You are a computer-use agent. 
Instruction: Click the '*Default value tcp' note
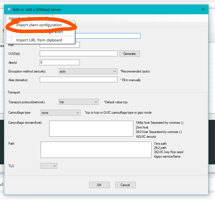pyautogui.click(x=116, y=102)
